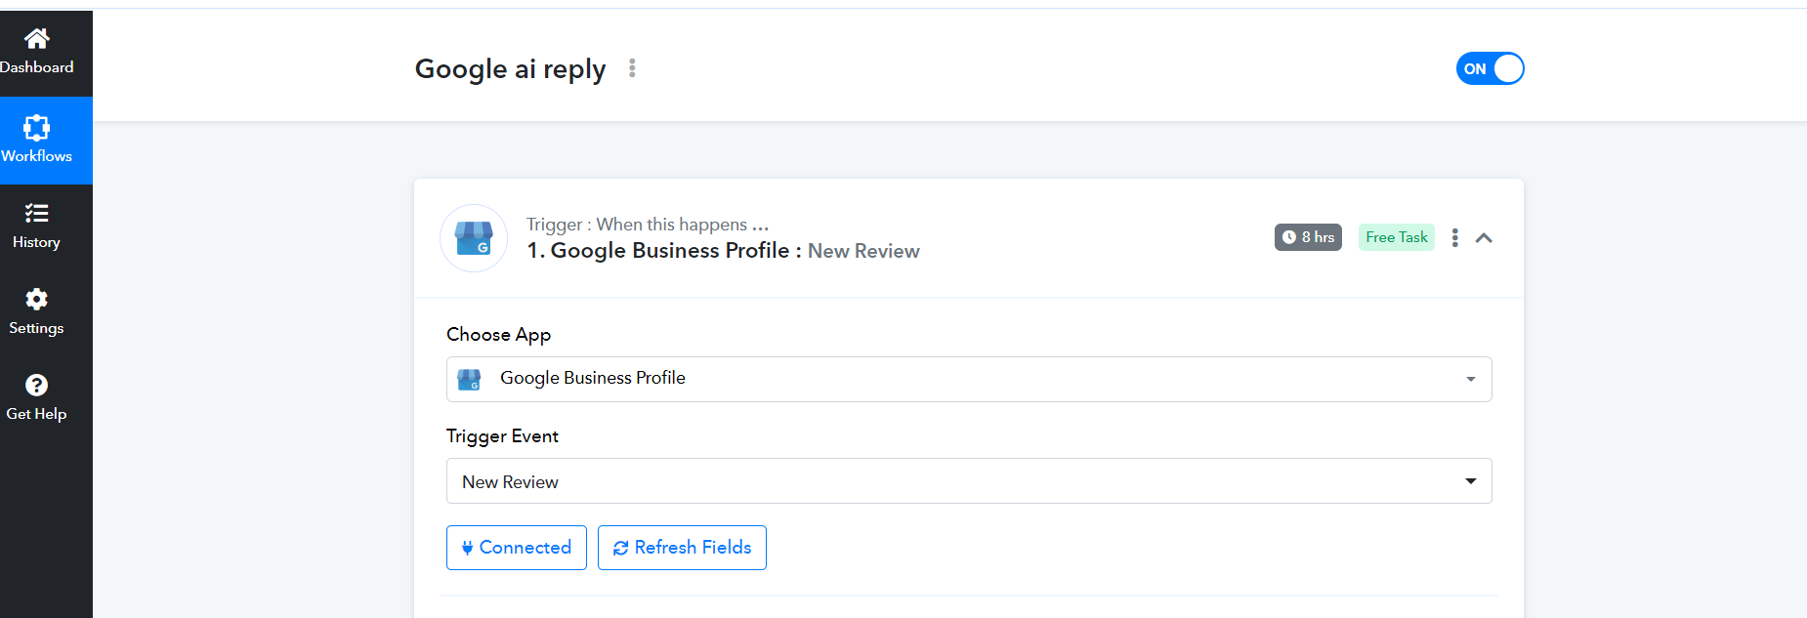This screenshot has width=1807, height=618.
Task: Click the Free Task badge
Action: [1396, 237]
